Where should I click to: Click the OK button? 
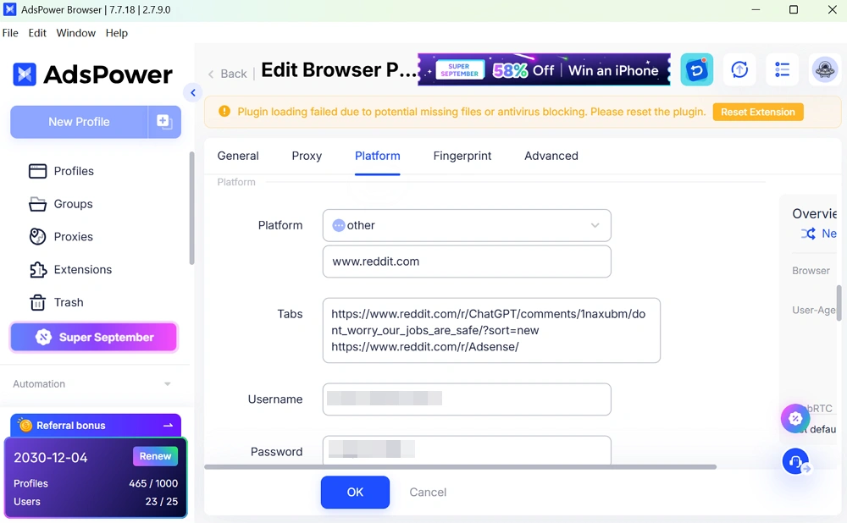[x=355, y=493]
